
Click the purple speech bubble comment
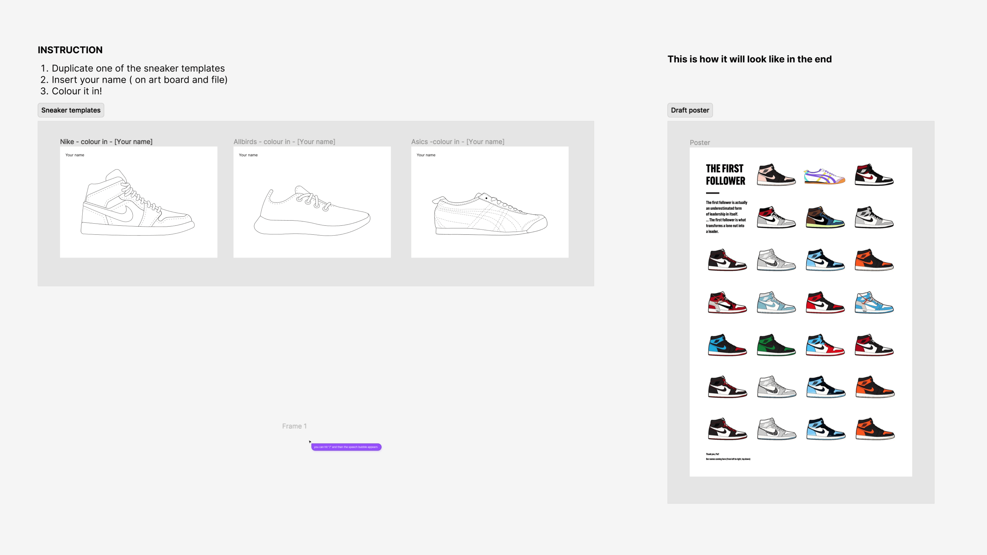(x=346, y=447)
